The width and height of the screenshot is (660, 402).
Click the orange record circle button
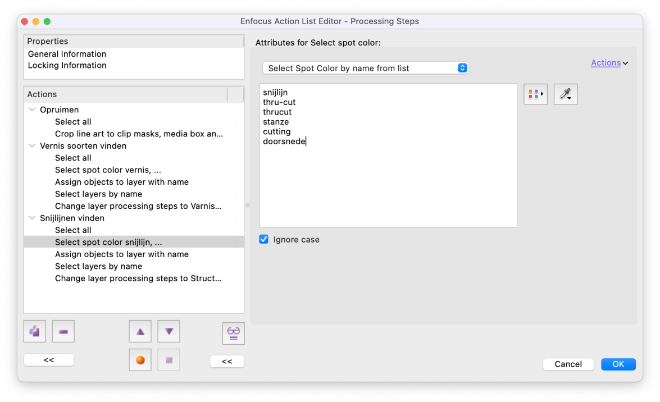[x=140, y=360]
